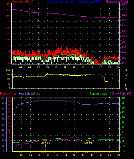Select the "Humidity (%)" legend label
134x159 pixels.
pos(27,94)
